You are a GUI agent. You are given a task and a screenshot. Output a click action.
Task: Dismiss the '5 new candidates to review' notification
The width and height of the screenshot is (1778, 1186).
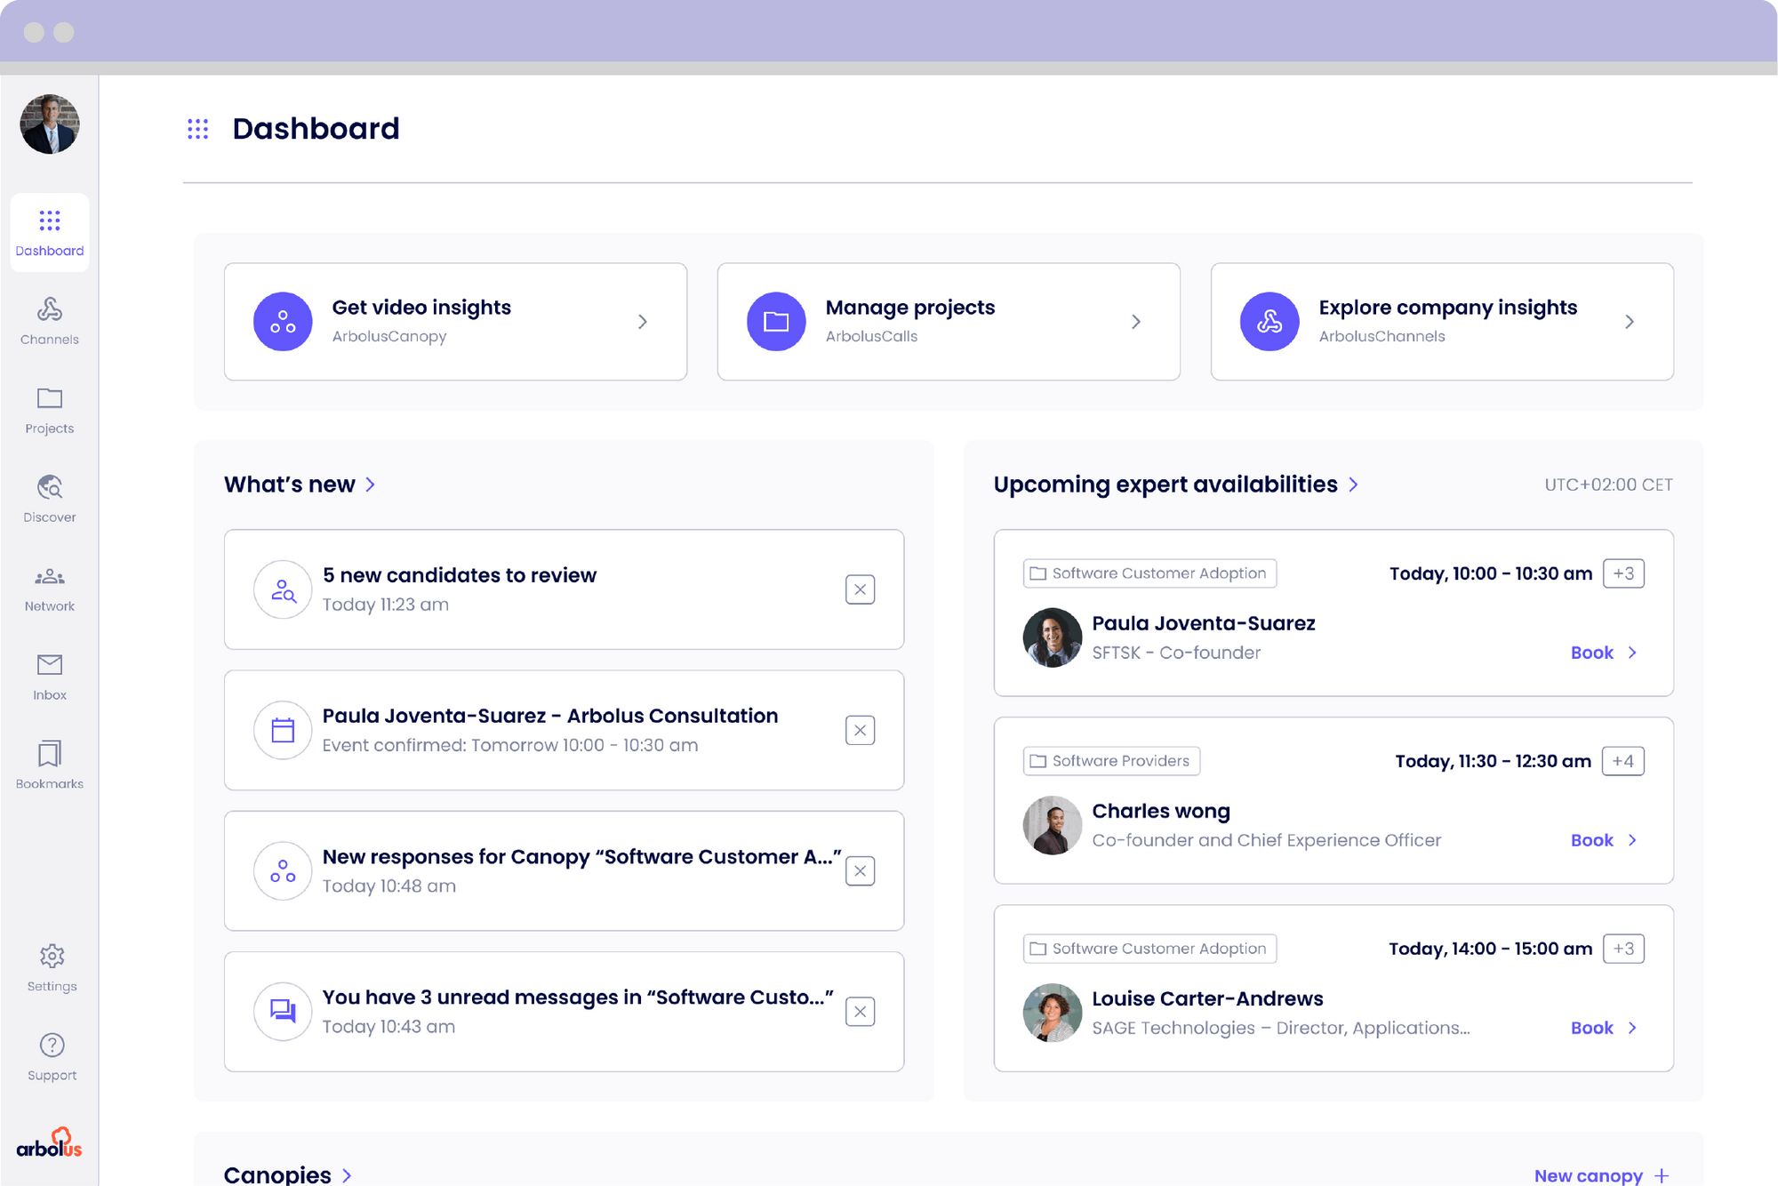pyautogui.click(x=859, y=589)
